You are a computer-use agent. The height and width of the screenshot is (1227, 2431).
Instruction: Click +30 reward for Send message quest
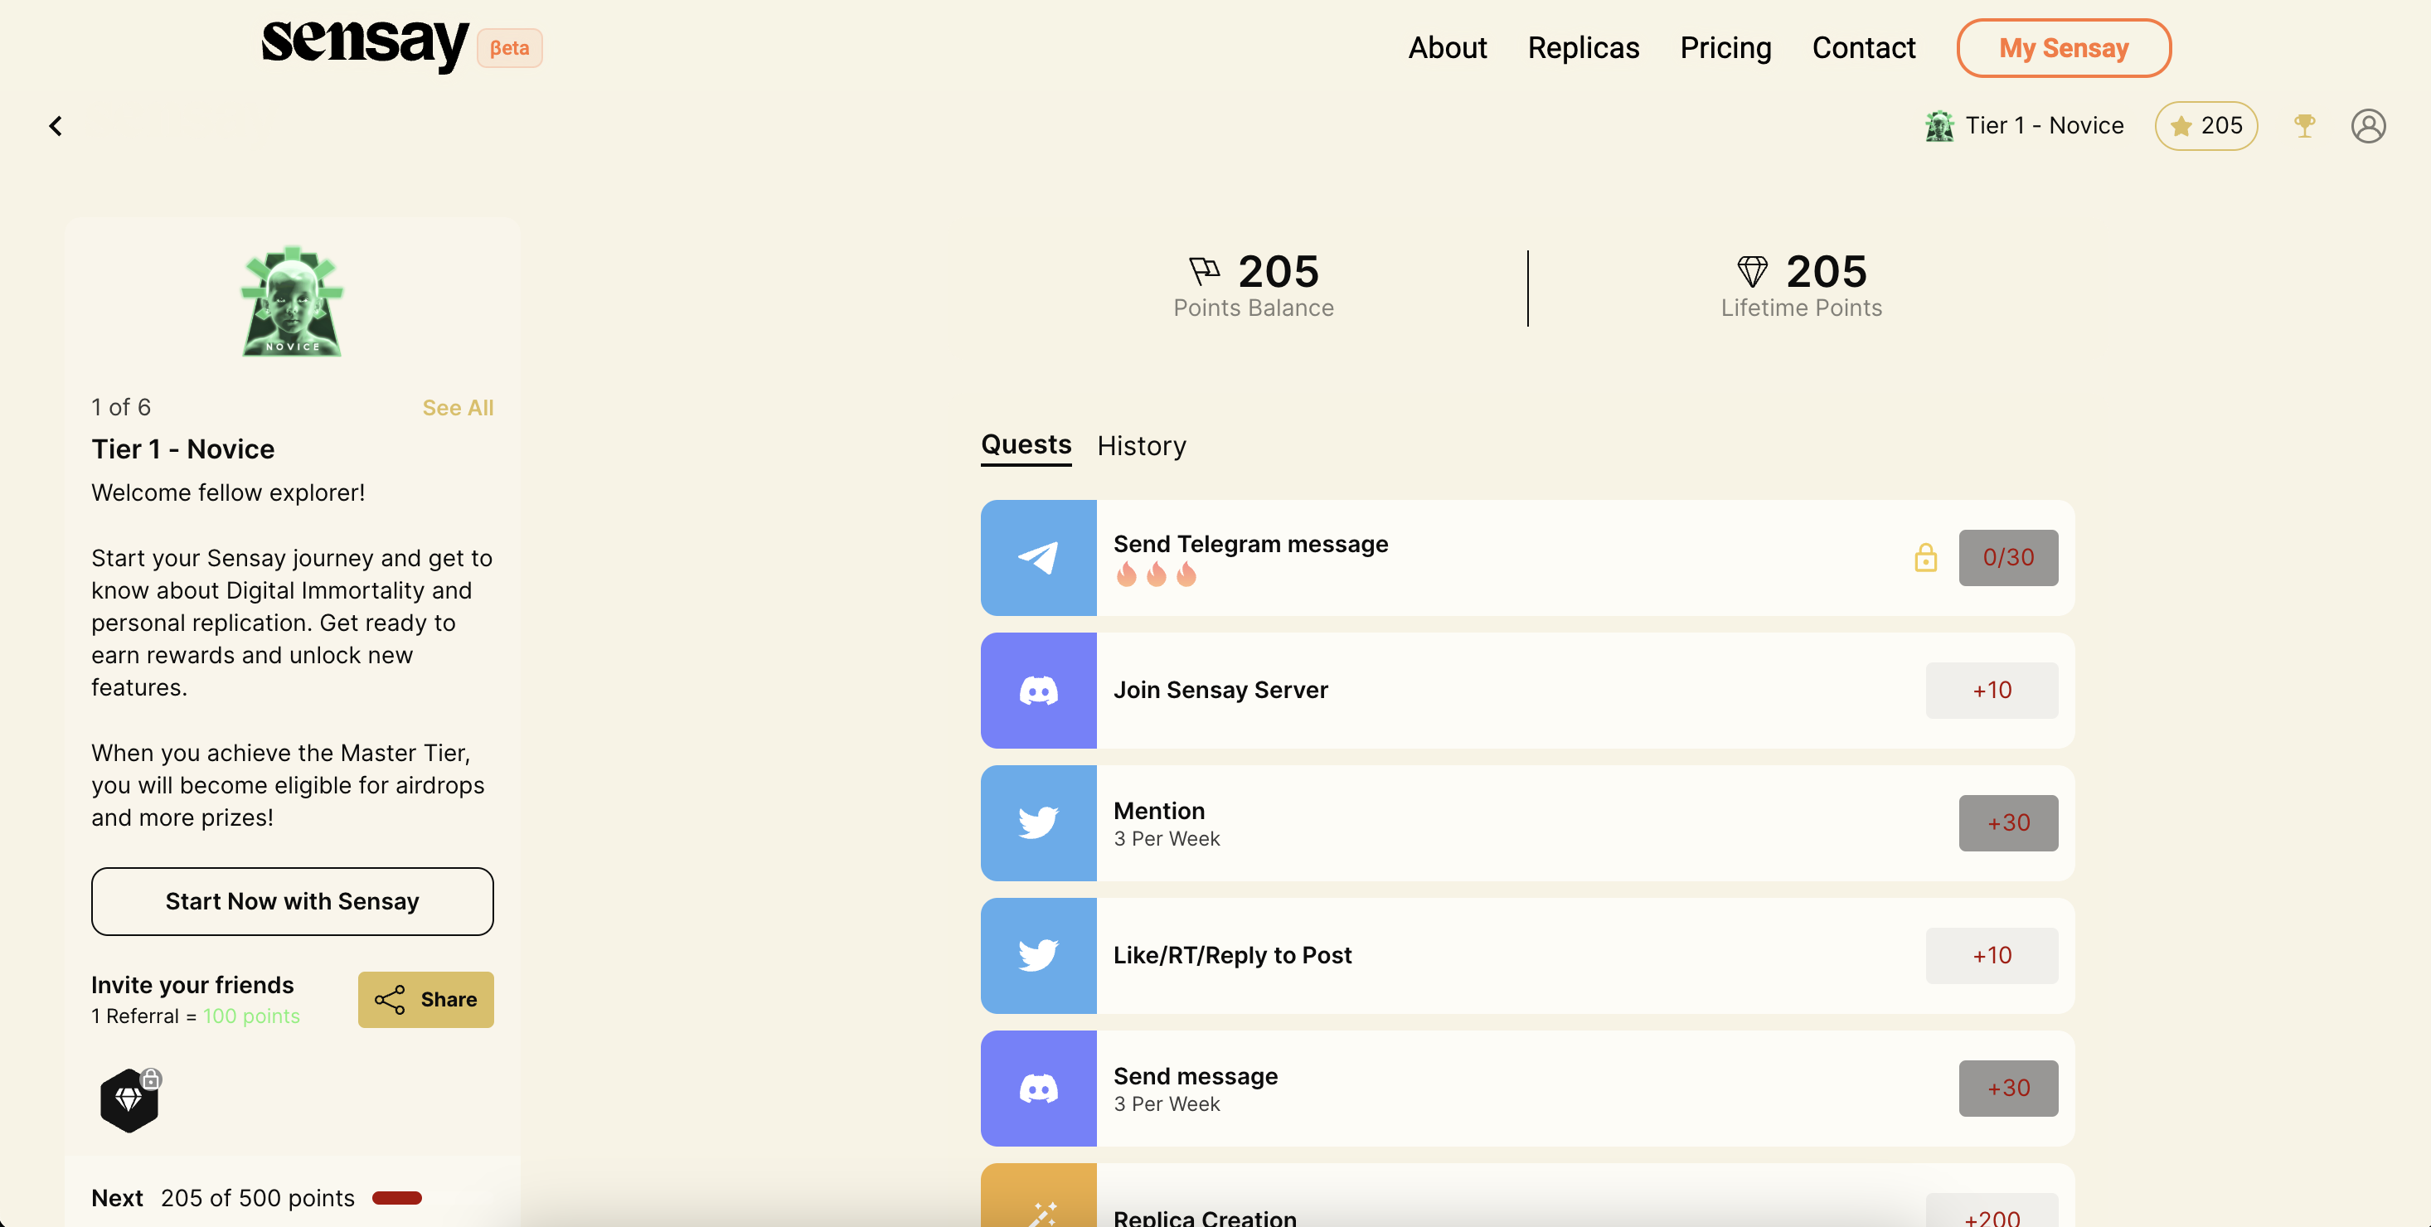tap(2008, 1089)
